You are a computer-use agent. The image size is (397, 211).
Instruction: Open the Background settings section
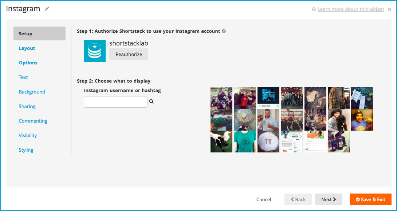point(32,92)
